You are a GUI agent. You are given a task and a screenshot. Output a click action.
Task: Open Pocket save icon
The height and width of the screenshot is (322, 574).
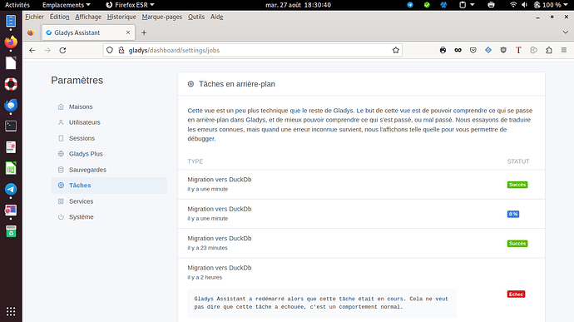(473, 50)
